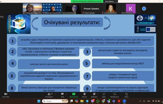Screen dimensions: 163x104
Task: Show more participants with the blue arrow
Action: [x=144, y=9]
